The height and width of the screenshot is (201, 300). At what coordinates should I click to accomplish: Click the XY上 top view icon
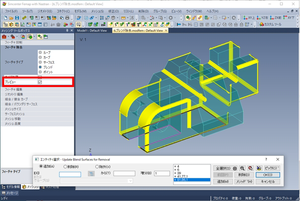[249, 18]
